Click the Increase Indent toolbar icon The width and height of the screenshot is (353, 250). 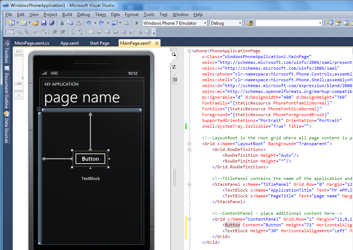62,32
